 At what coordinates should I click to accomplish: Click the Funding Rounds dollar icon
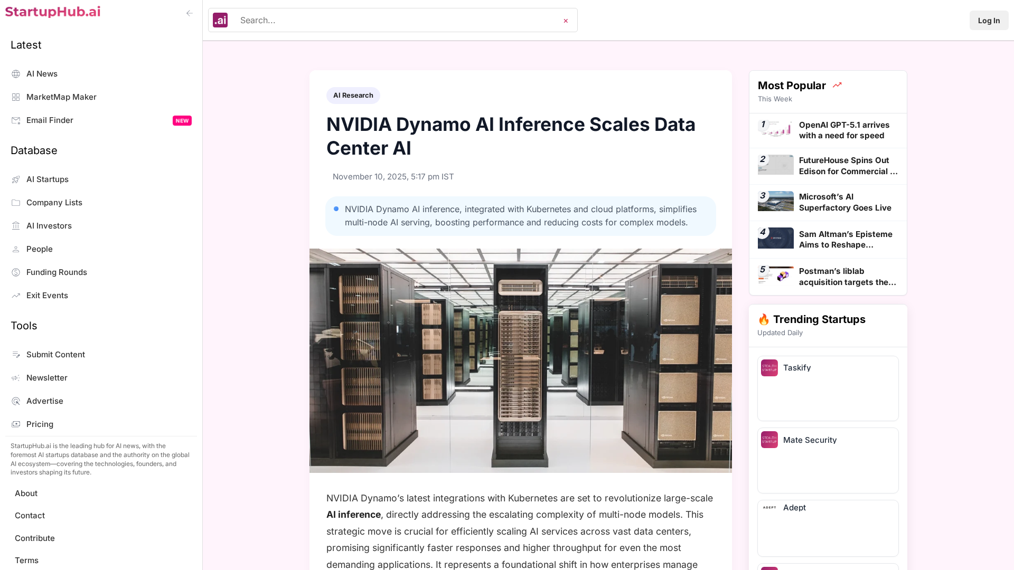(x=16, y=272)
